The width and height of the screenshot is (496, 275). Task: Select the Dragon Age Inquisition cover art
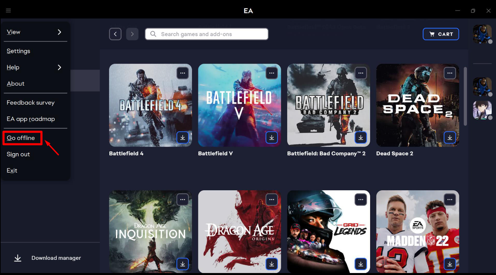click(150, 232)
